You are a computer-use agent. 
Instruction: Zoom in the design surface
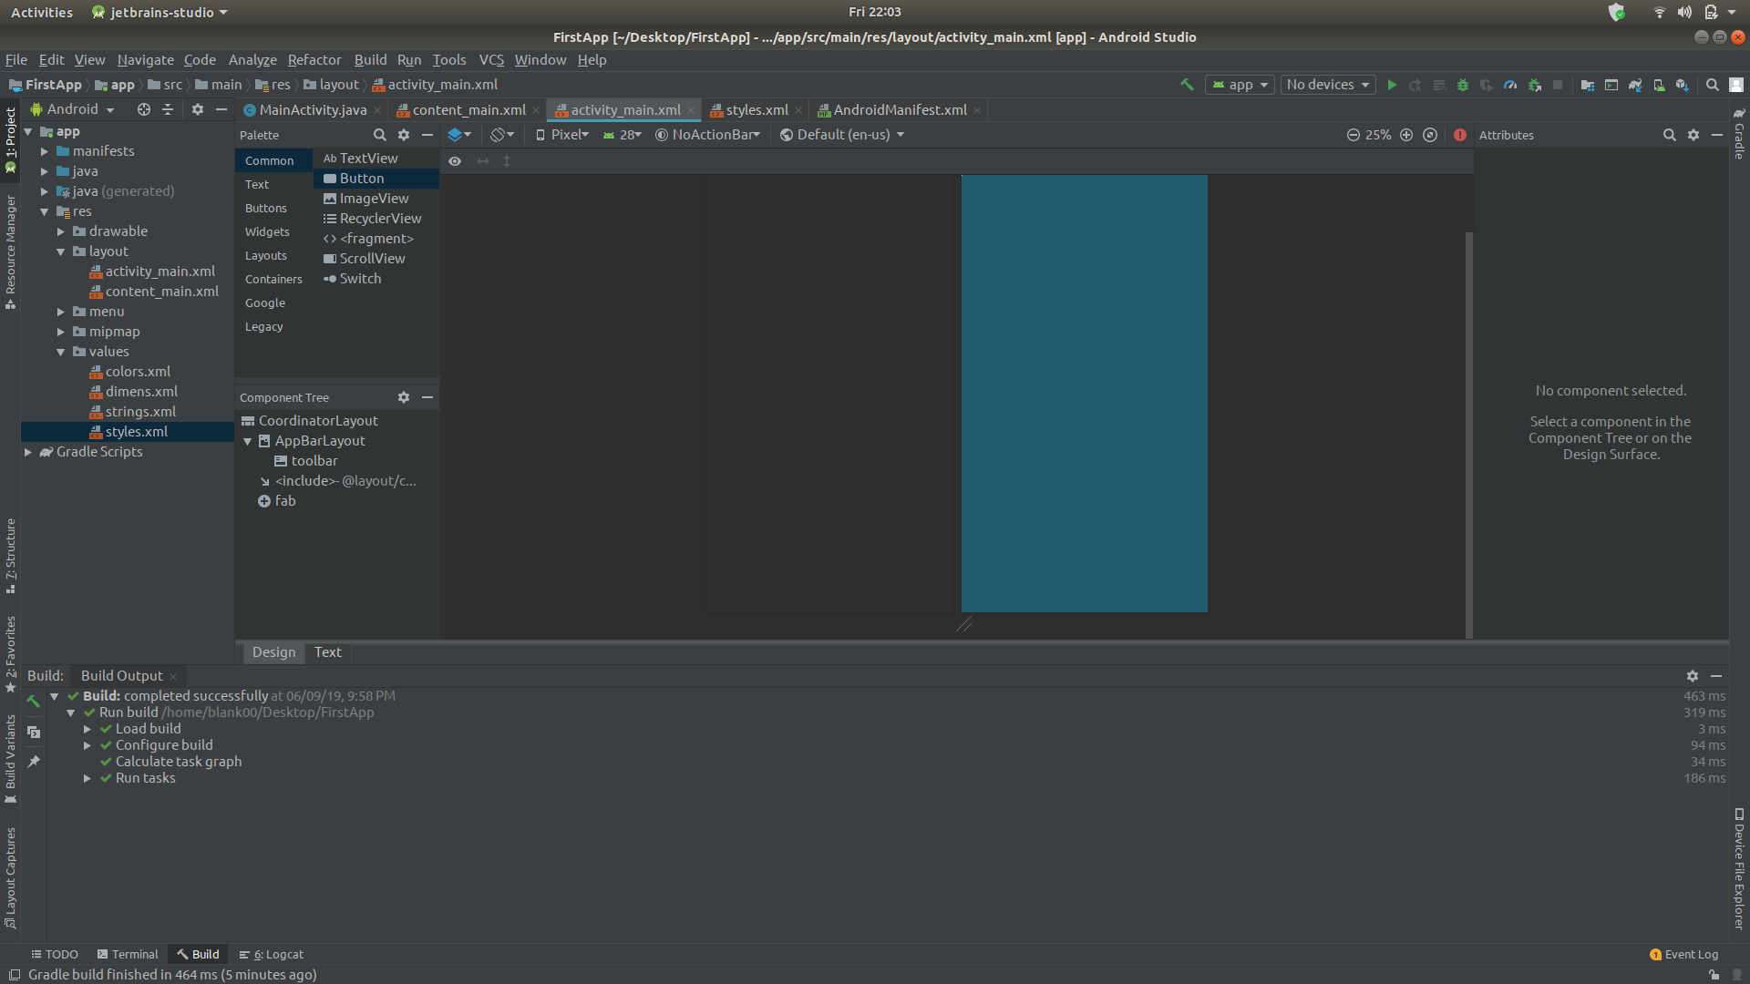point(1406,135)
